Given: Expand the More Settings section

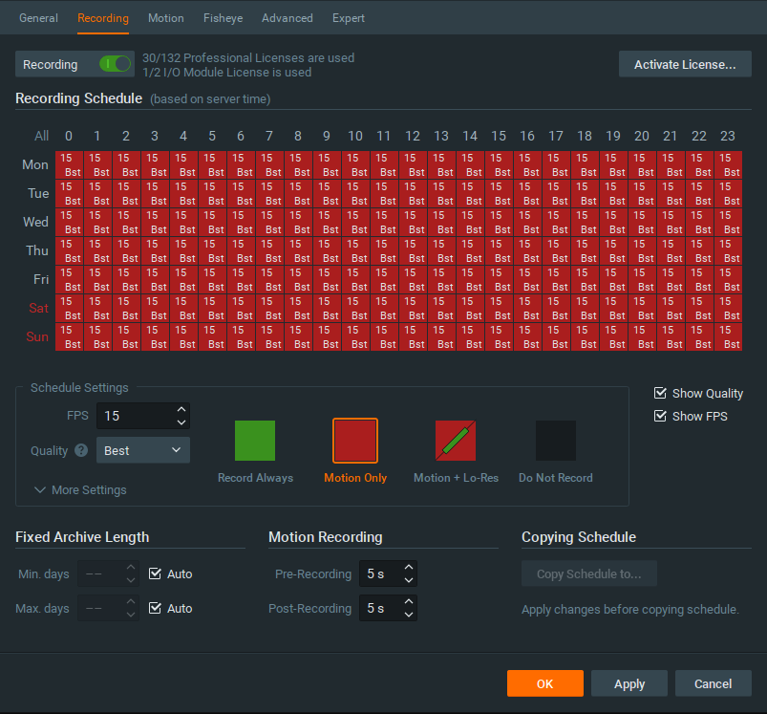Looking at the screenshot, I should [x=80, y=490].
